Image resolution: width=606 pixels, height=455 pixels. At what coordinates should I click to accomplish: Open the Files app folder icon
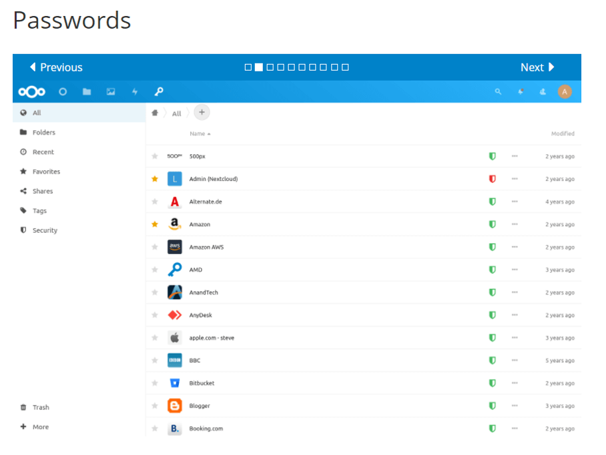pyautogui.click(x=86, y=91)
